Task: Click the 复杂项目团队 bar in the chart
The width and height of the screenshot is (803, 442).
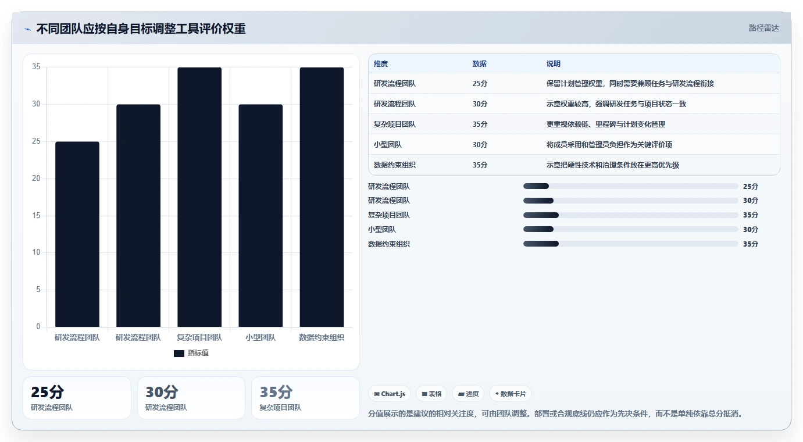Action: click(x=199, y=197)
